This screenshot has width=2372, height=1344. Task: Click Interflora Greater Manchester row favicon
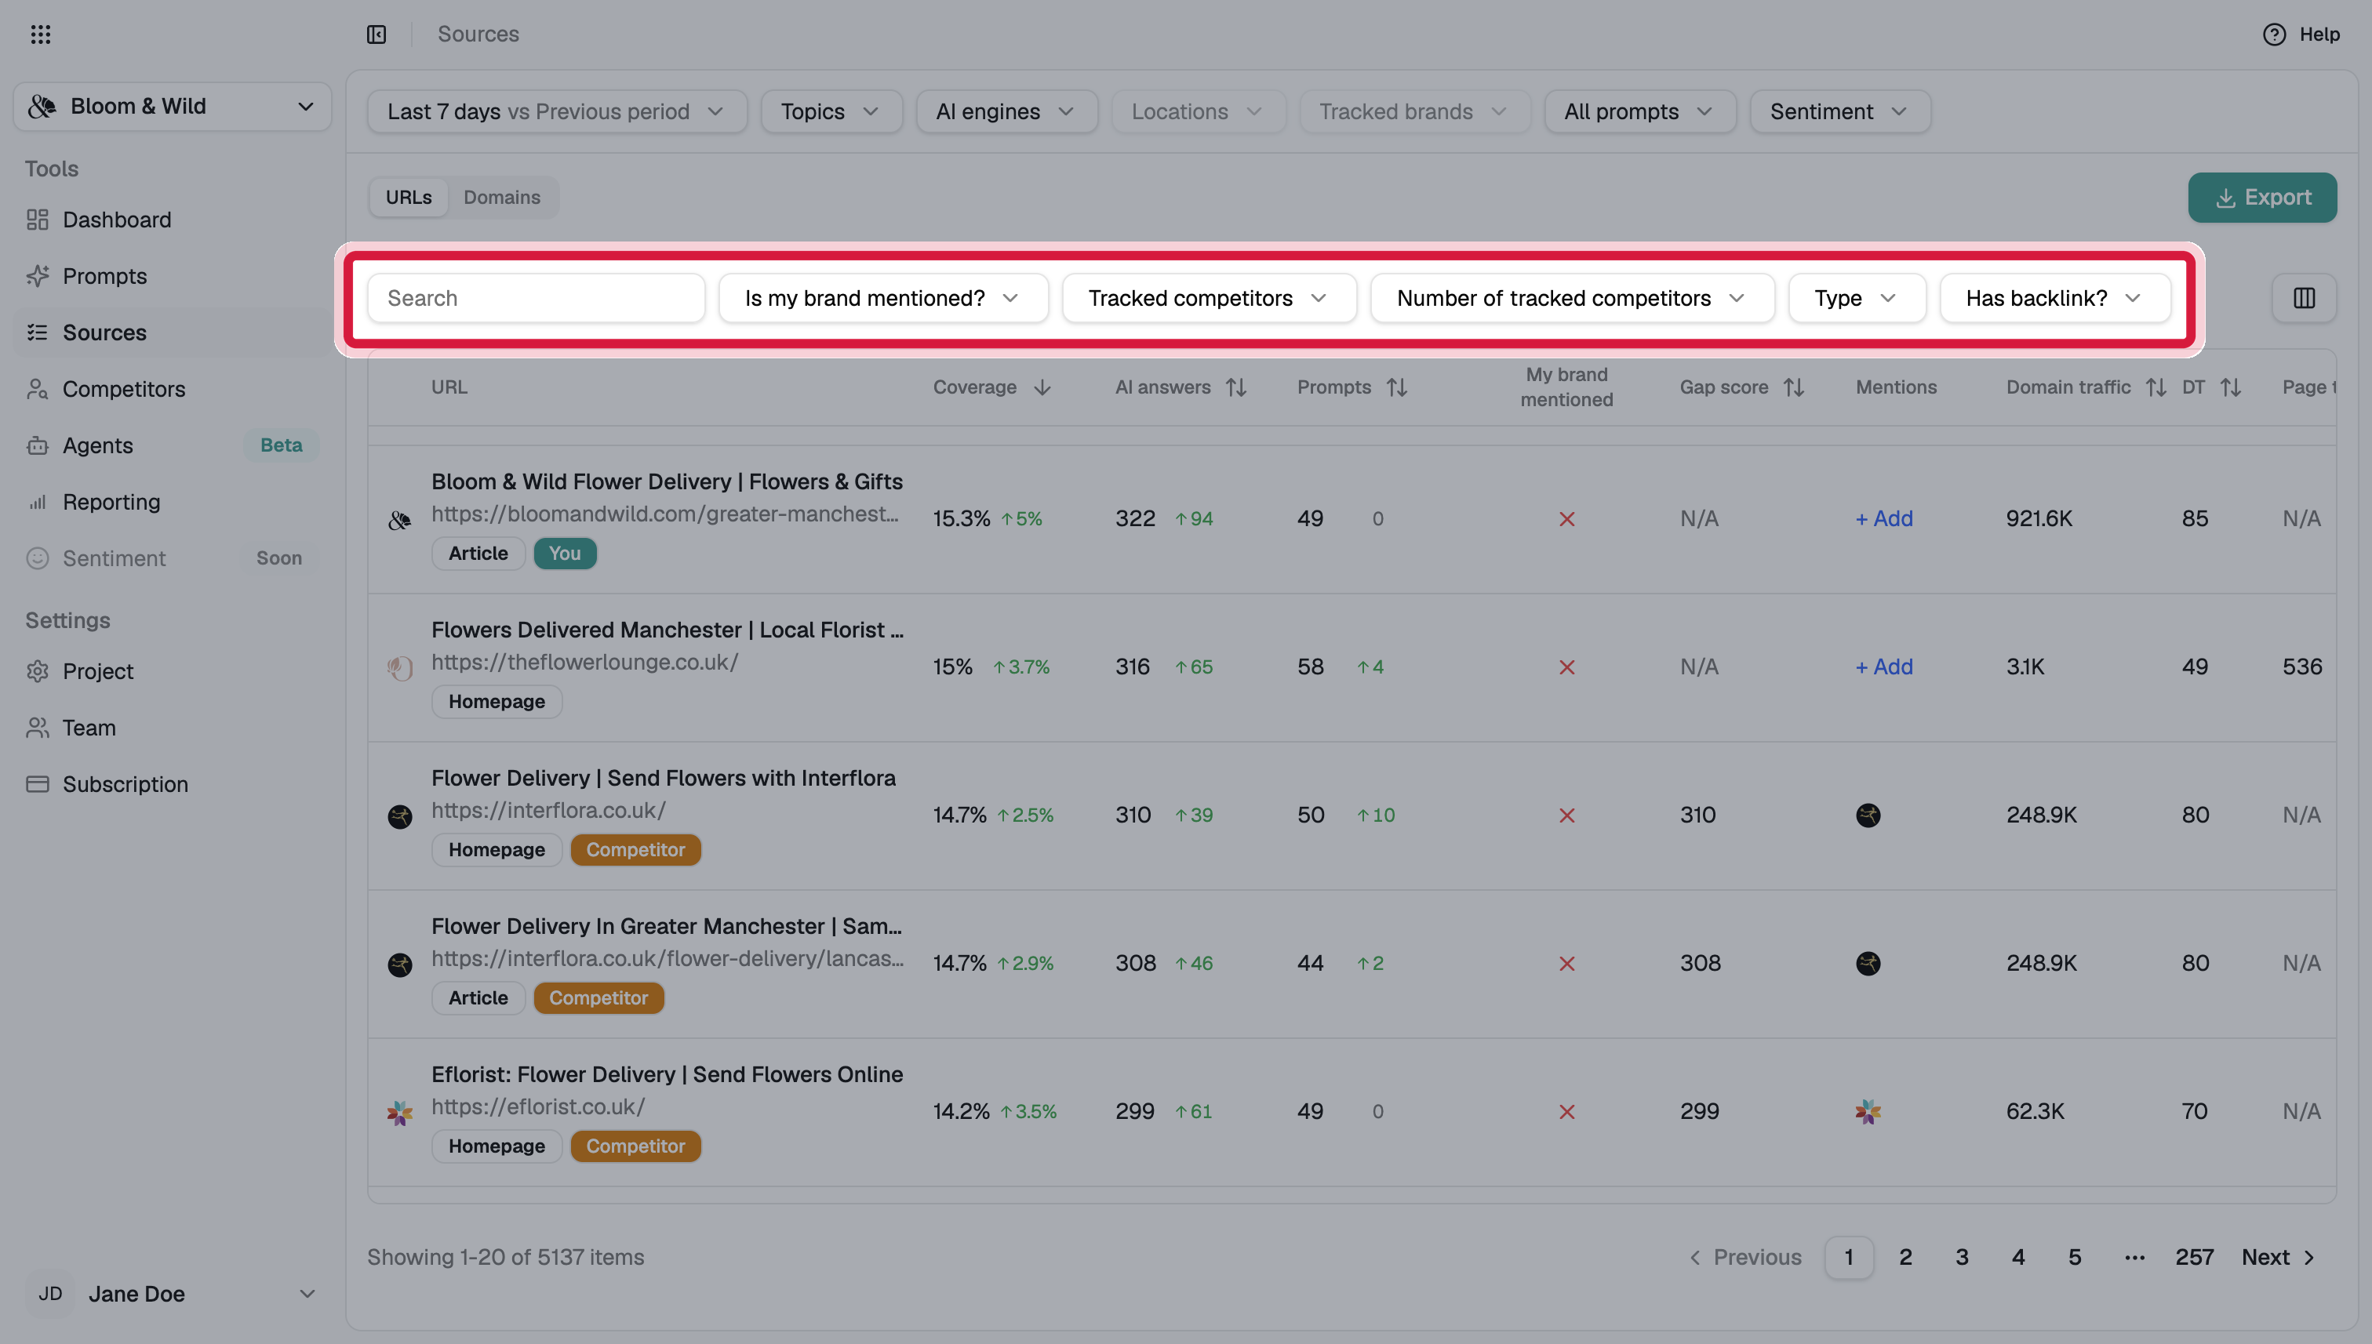point(400,965)
